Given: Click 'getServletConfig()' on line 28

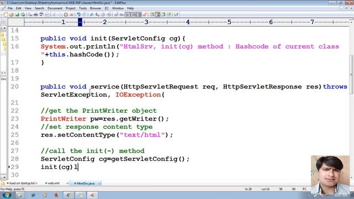Looking at the screenshot, I should 148,159.
